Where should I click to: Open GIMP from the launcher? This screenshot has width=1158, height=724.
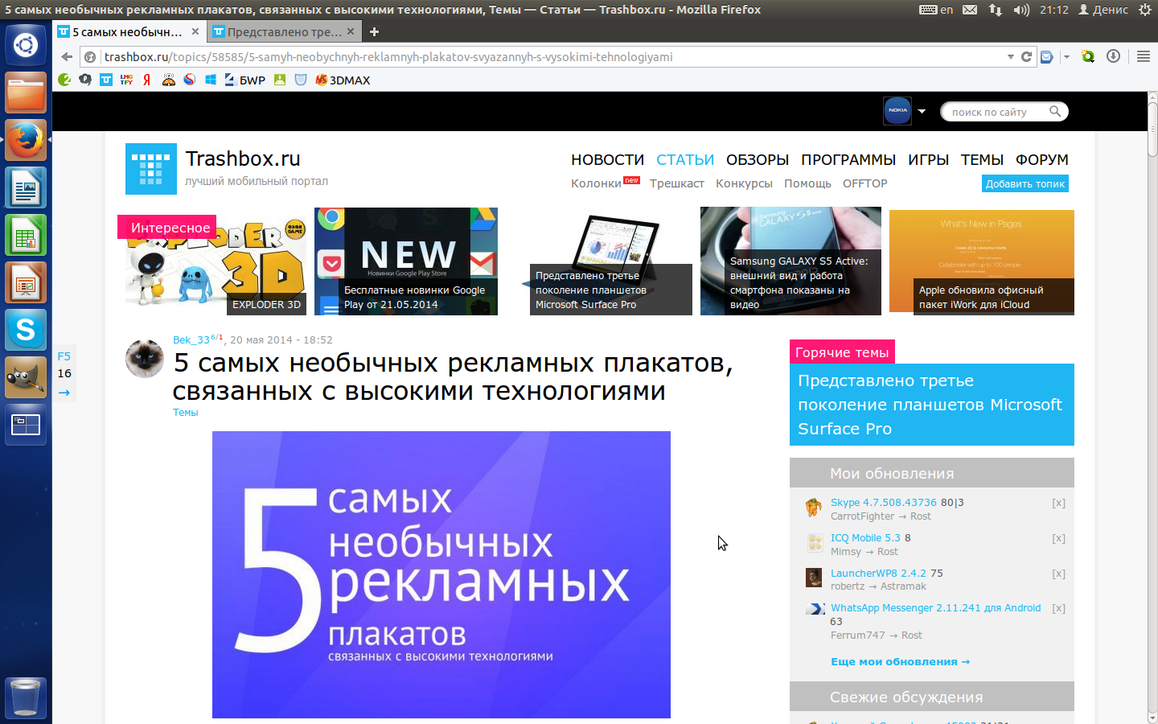tap(26, 377)
